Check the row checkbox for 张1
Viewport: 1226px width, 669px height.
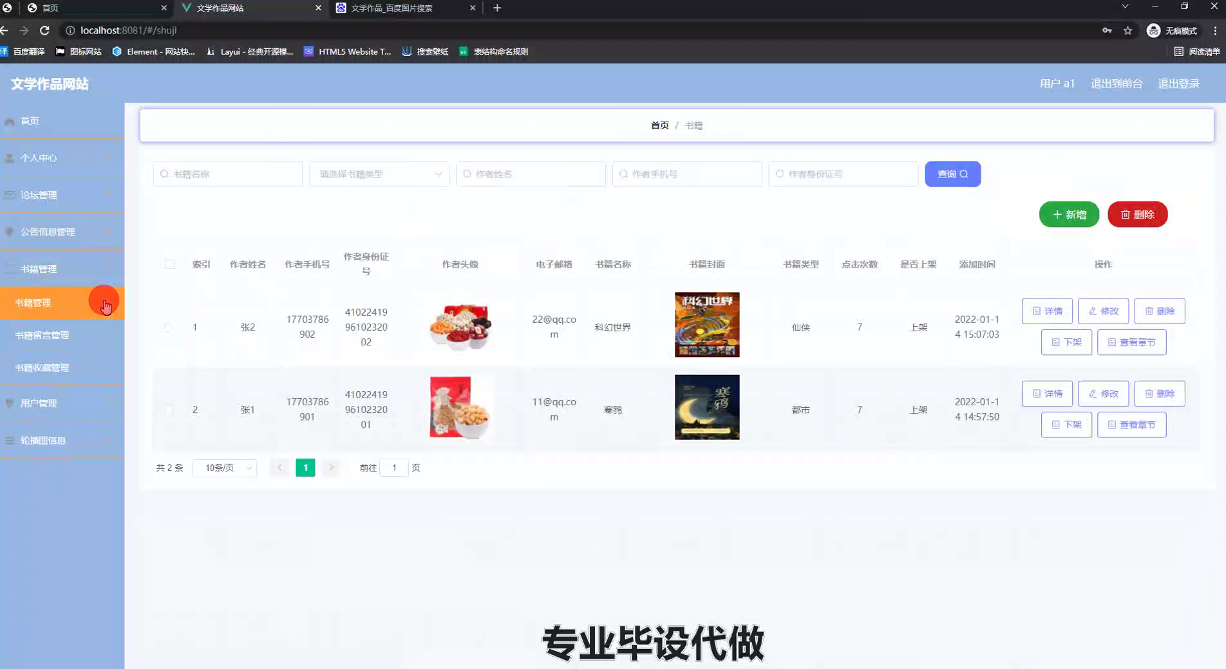168,410
